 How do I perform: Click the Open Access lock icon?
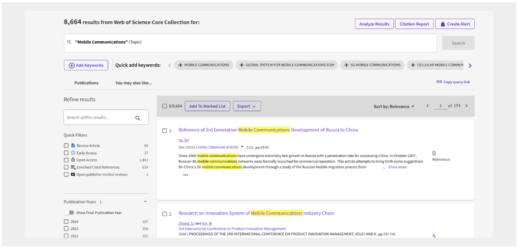(x=73, y=160)
